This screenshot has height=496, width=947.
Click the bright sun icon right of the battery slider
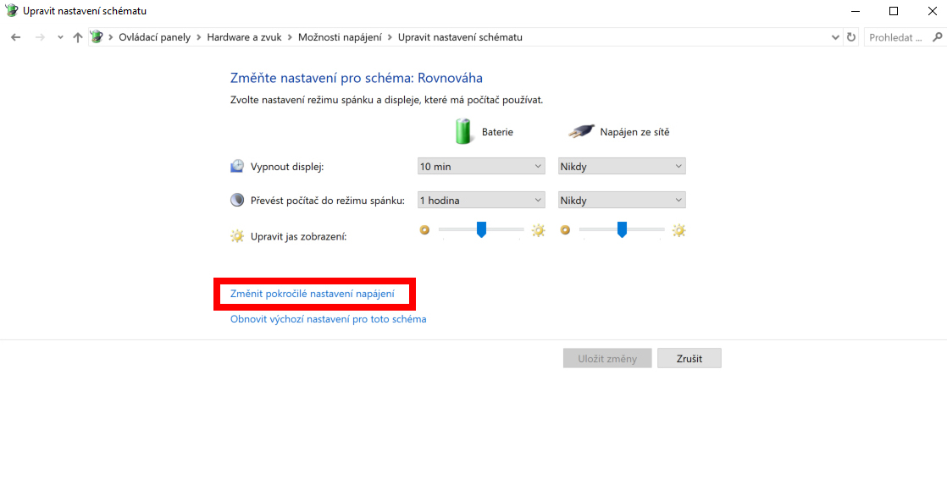pyautogui.click(x=538, y=229)
